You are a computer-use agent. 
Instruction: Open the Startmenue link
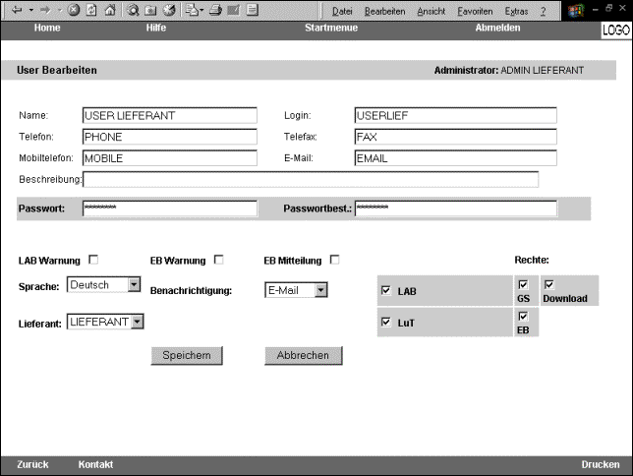(x=331, y=28)
